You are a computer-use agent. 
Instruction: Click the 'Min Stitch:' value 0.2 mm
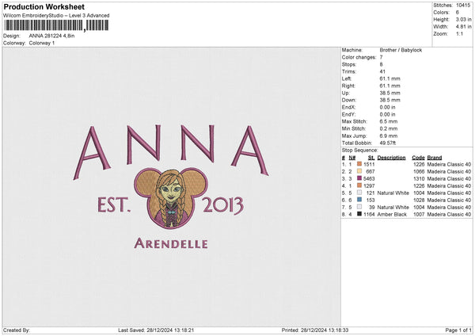pyautogui.click(x=389, y=128)
